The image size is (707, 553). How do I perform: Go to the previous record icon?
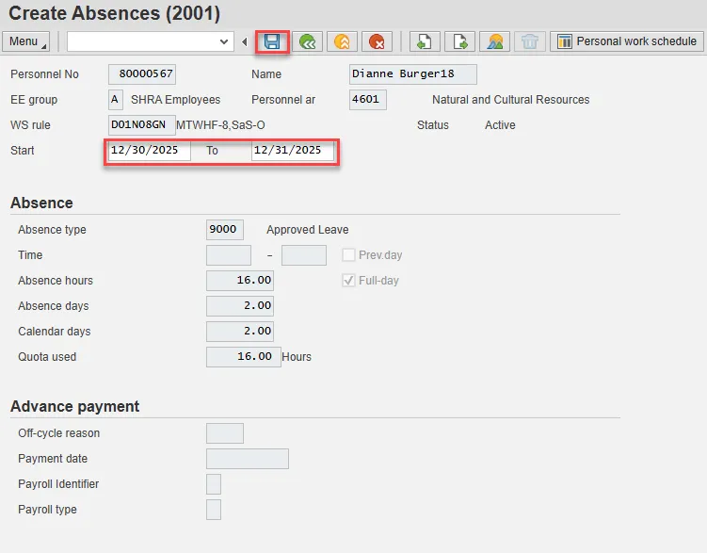(425, 42)
